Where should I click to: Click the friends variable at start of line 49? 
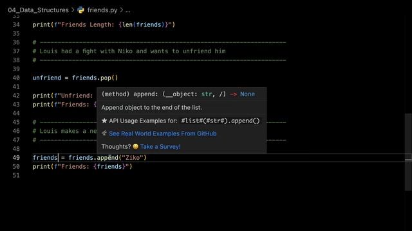point(45,158)
